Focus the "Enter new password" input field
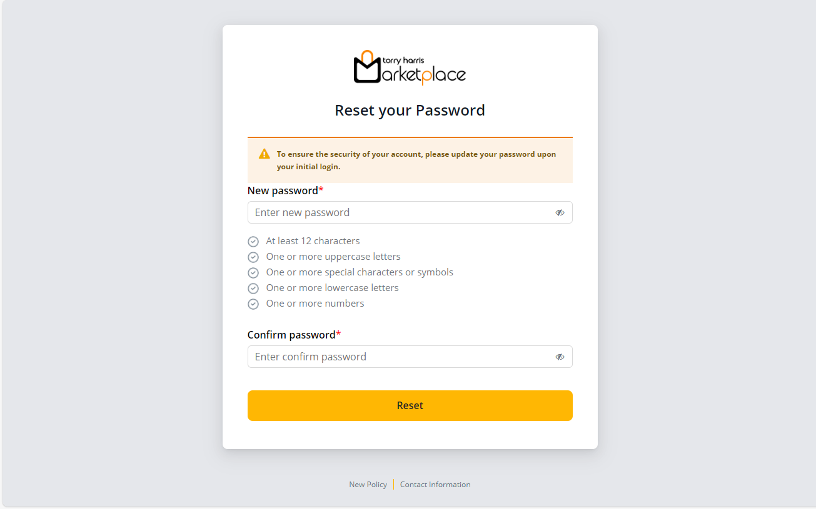816x509 pixels. coord(400,212)
